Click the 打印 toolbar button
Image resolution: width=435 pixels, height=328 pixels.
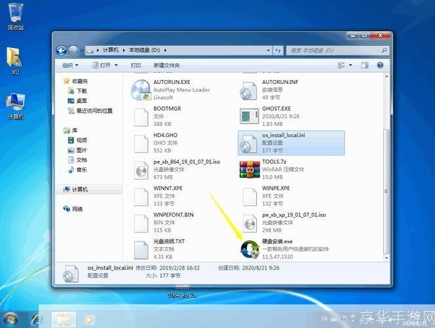point(136,65)
